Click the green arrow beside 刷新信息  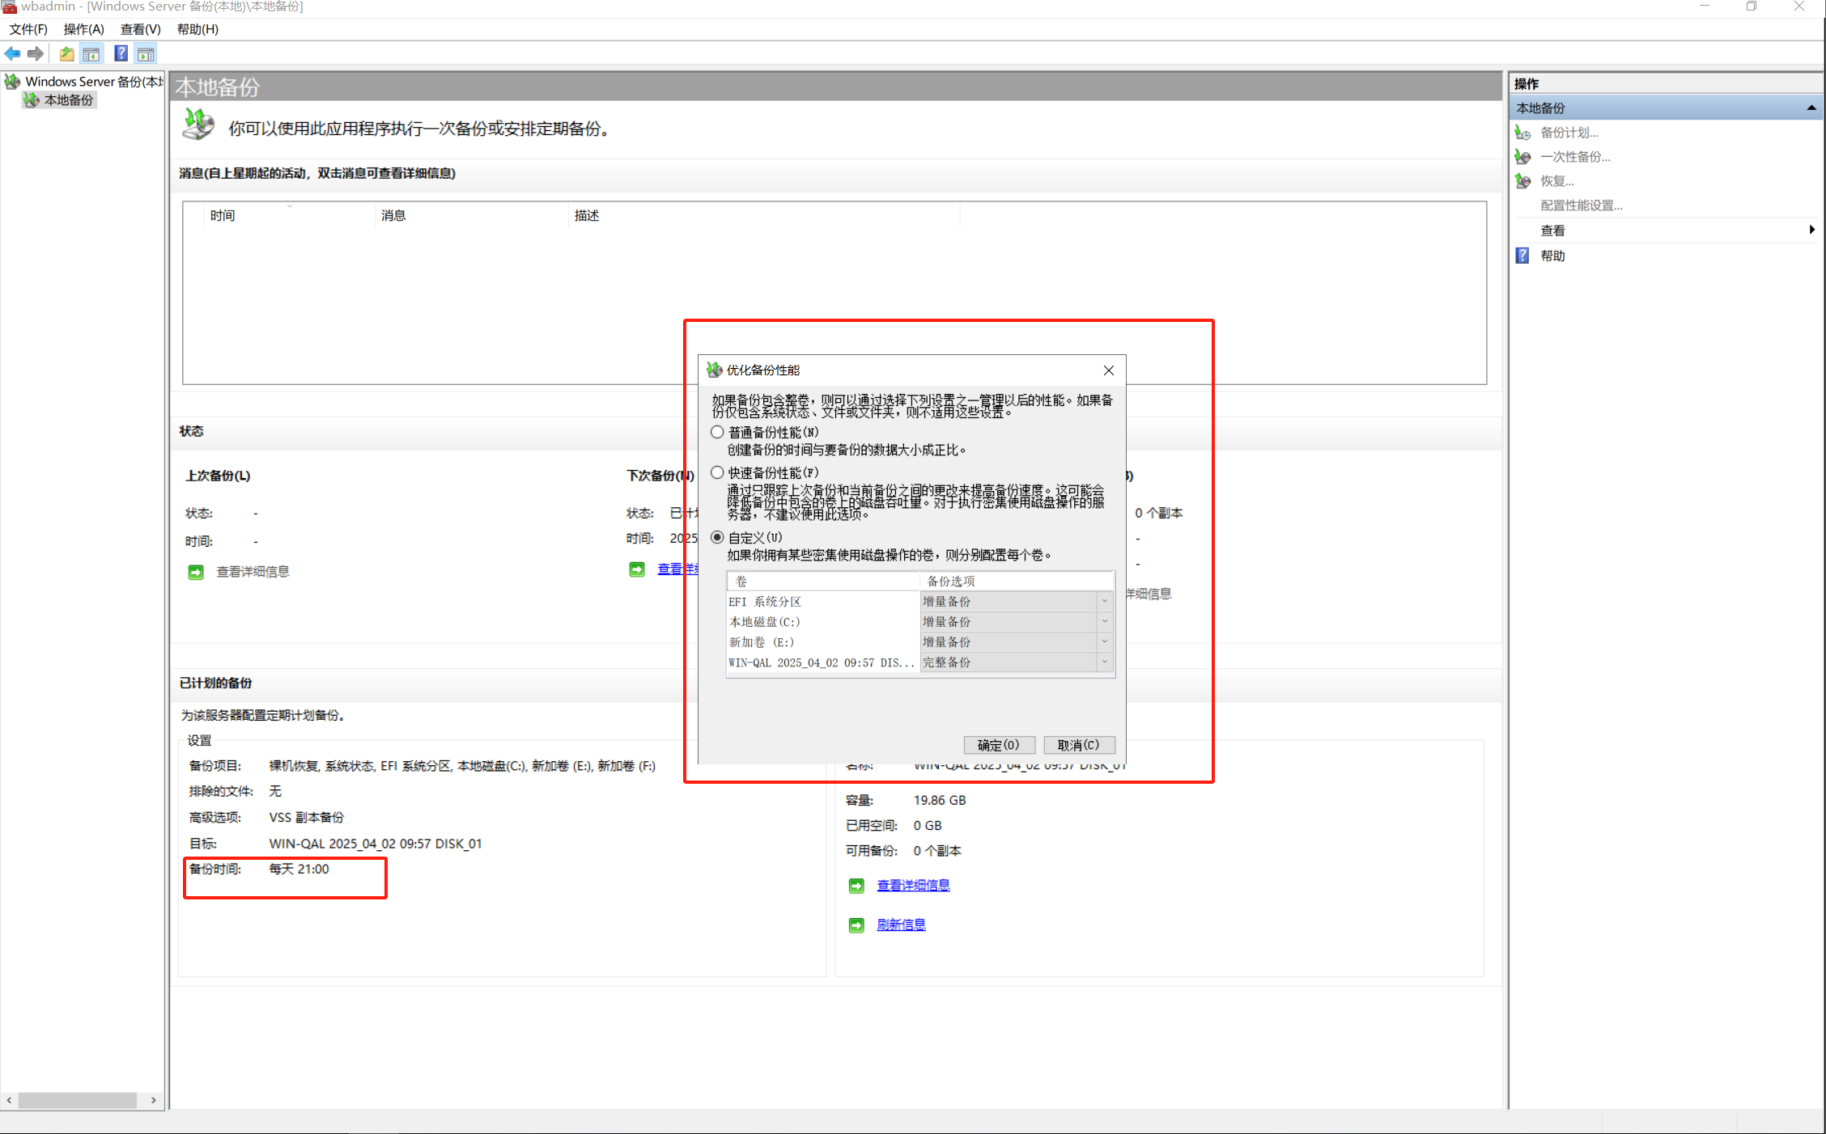pyautogui.click(x=856, y=925)
